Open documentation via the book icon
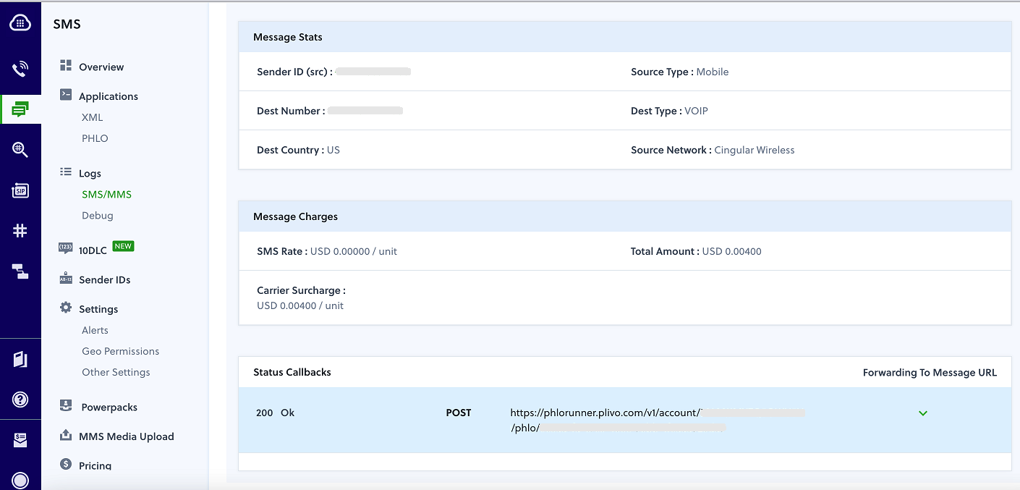Image resolution: width=1020 pixels, height=490 pixels. click(20, 359)
